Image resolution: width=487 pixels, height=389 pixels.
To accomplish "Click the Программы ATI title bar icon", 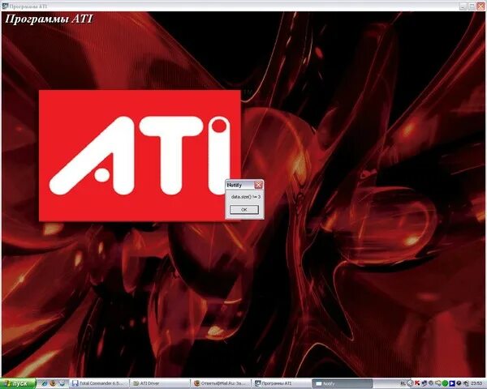I will pos(5,6).
